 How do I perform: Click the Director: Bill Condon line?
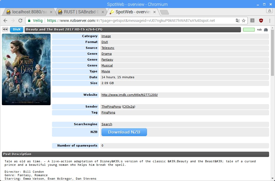coord(24,172)
